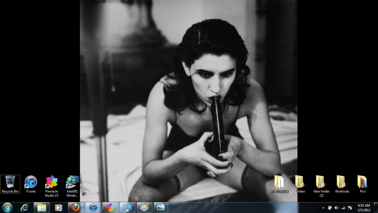Screen dimensions: 378x213
Task: Launch Internet Explorer from the taskbar
Action: [x=25, y=207]
